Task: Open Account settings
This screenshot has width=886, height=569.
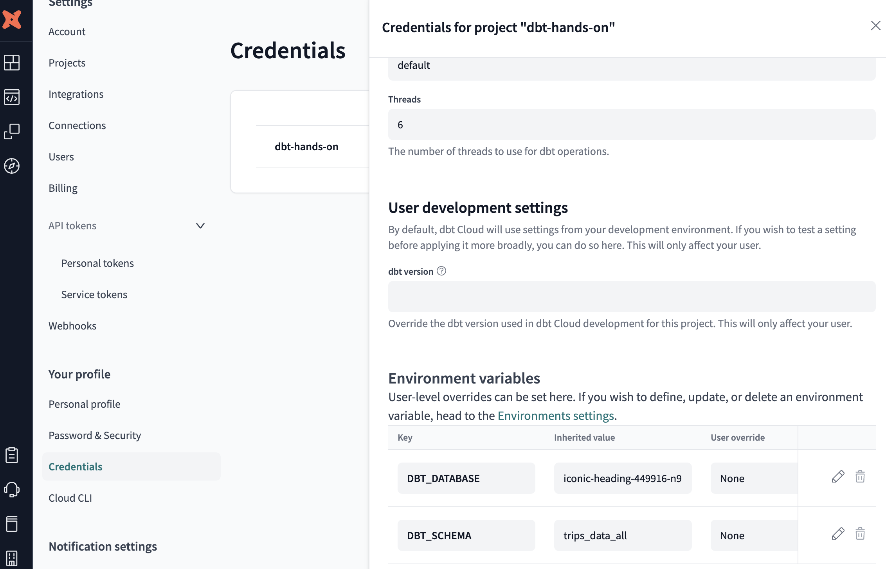Action: [x=67, y=32]
